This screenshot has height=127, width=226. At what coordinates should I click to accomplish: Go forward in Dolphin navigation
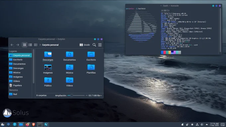18,45
